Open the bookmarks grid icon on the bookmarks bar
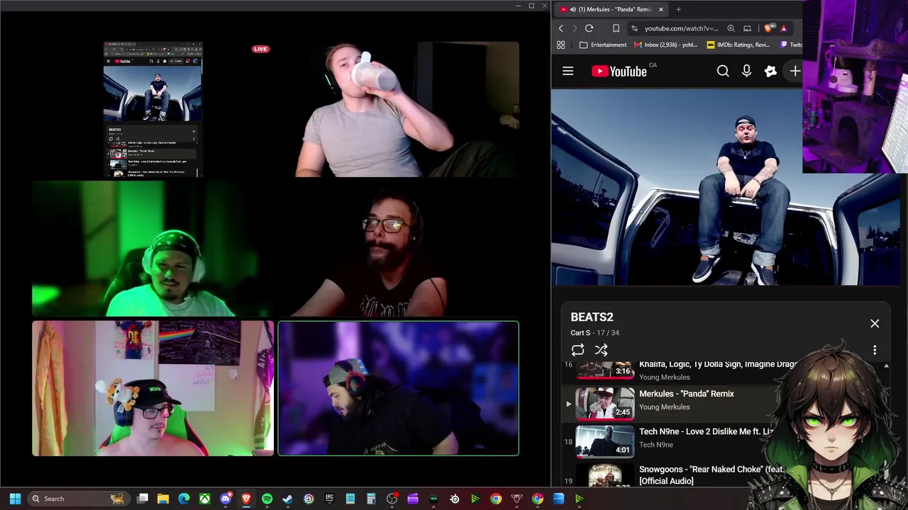The height and width of the screenshot is (510, 908). [x=560, y=45]
